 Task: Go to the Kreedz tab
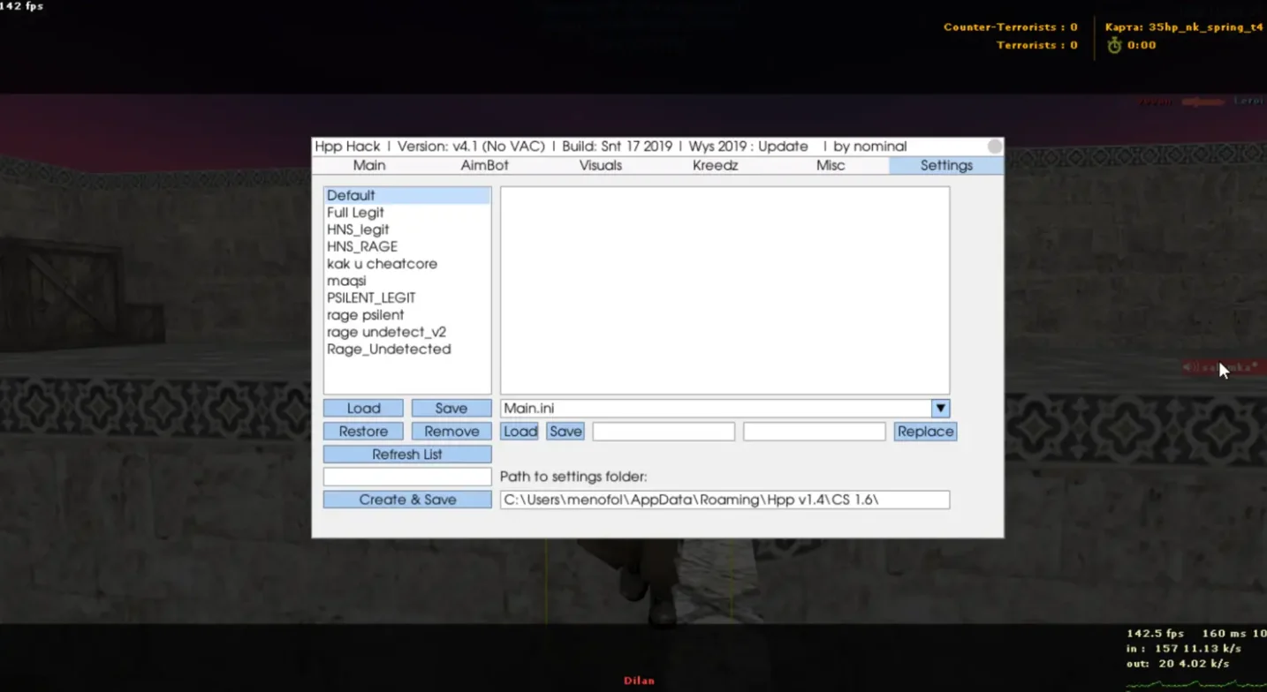tap(715, 165)
